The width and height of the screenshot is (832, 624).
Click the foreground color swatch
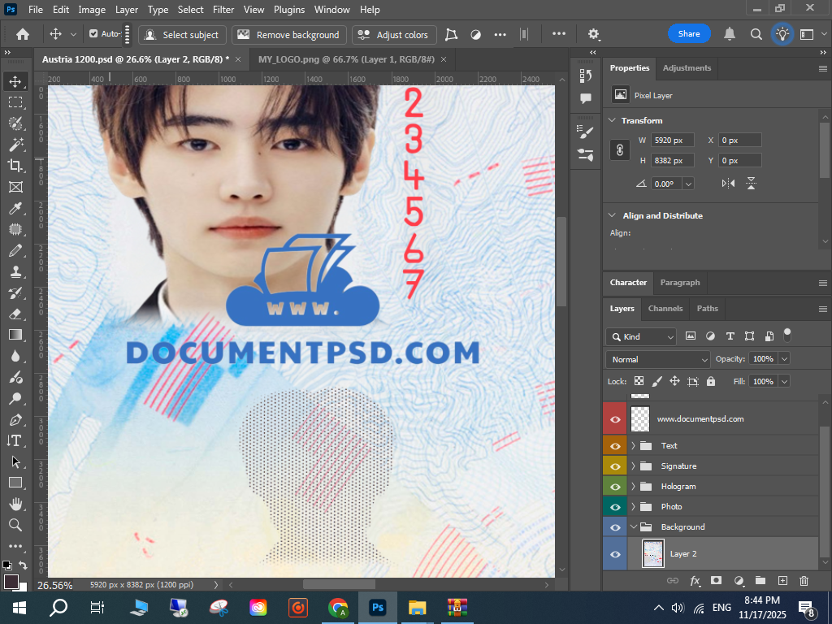tap(11, 582)
